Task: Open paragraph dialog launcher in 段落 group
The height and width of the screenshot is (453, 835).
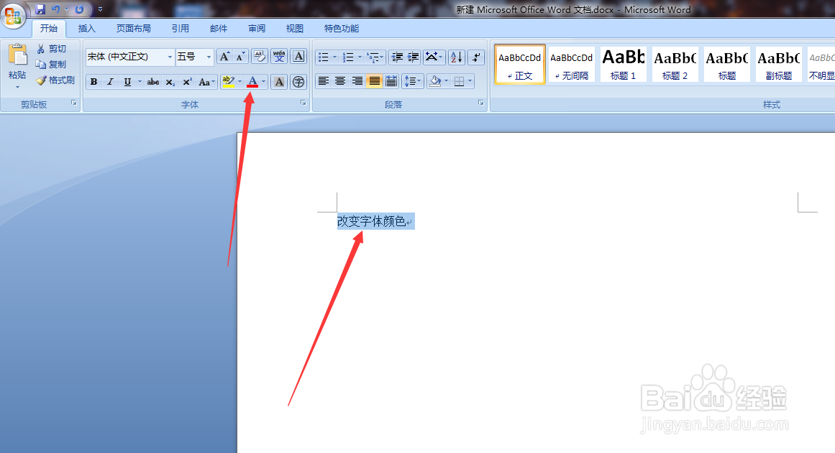Action: pos(480,103)
